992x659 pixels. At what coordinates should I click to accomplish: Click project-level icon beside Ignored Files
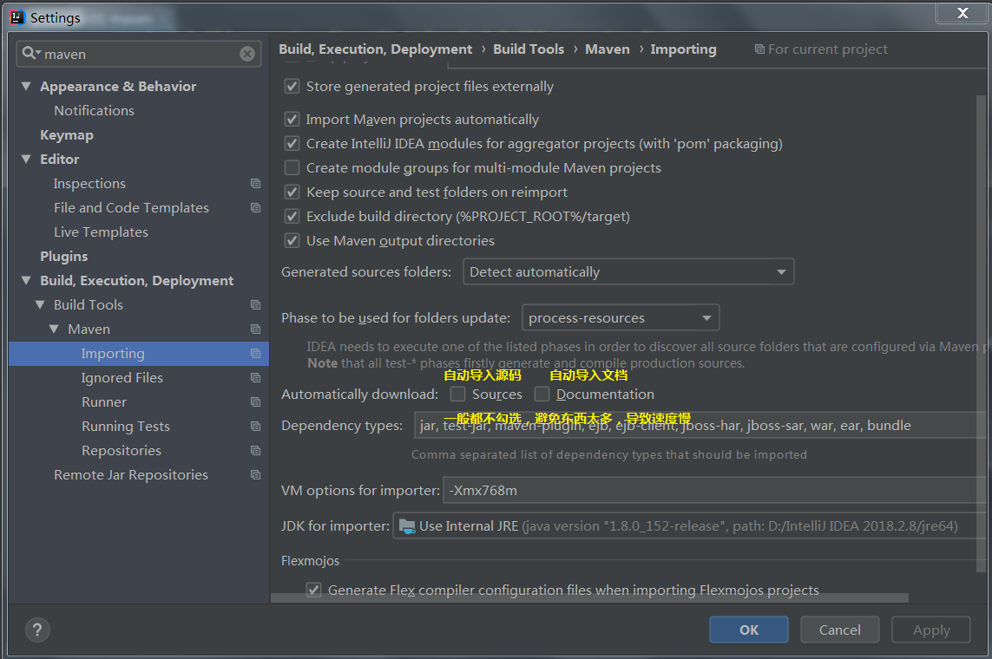255,378
